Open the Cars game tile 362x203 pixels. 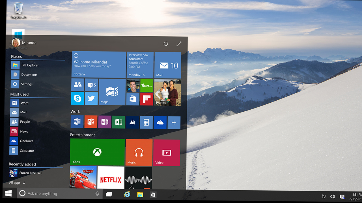pyautogui.click(x=83, y=177)
